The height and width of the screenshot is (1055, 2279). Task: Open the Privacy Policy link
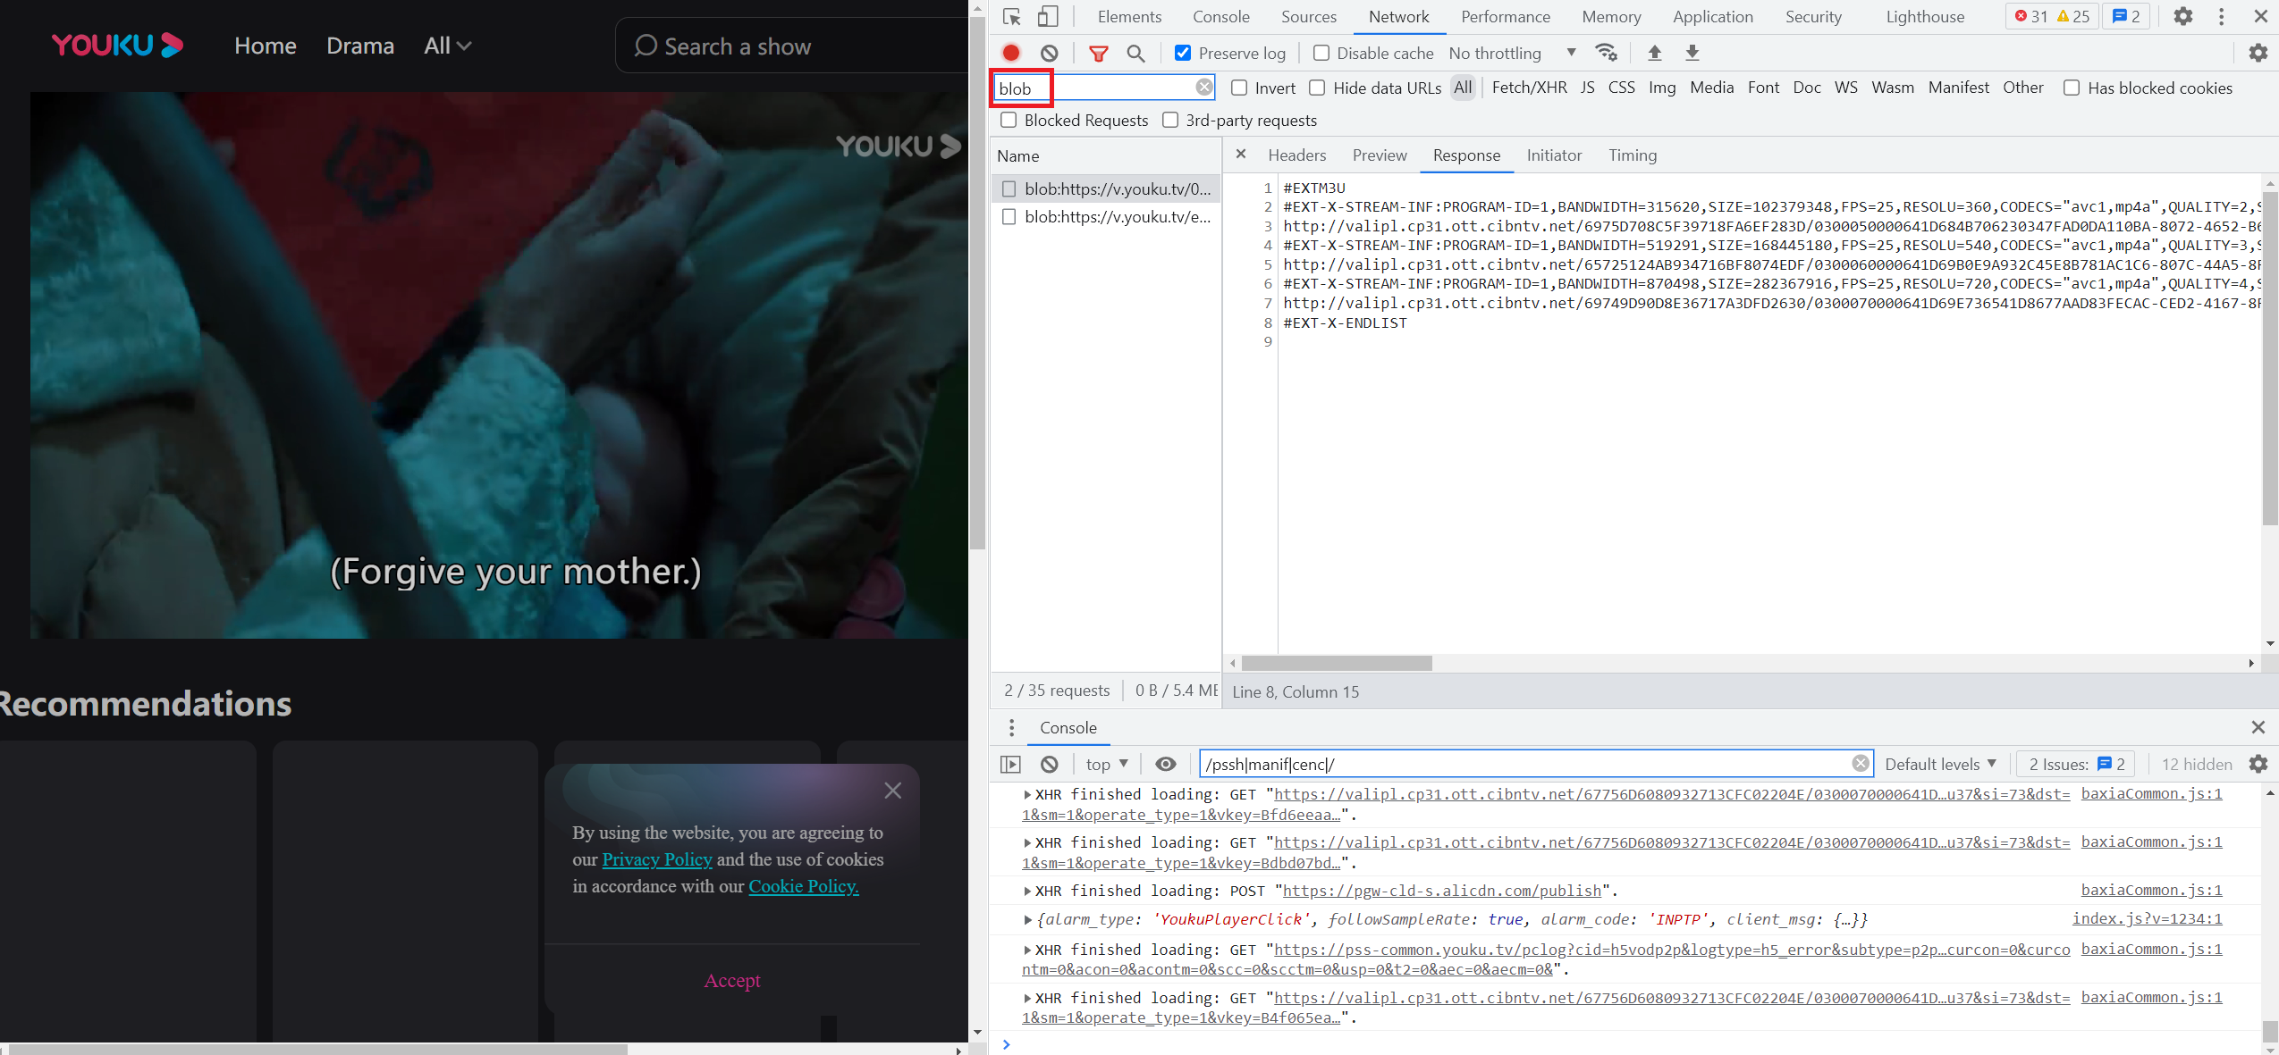tap(657, 859)
